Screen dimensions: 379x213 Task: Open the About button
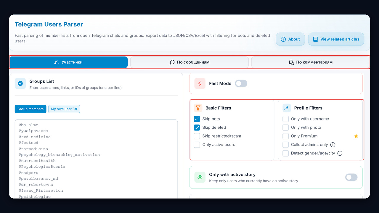[x=290, y=39]
